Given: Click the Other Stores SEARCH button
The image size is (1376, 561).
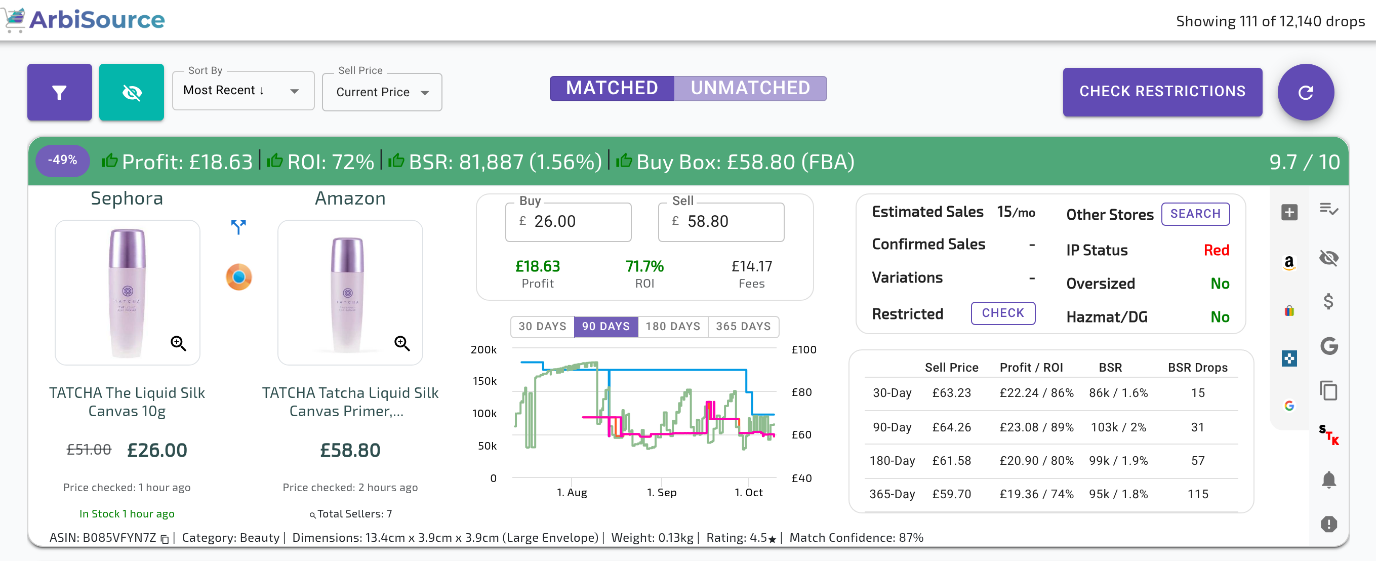Looking at the screenshot, I should click(x=1195, y=214).
